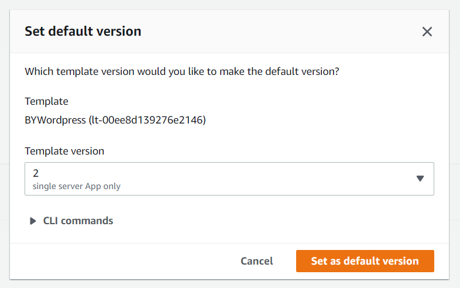Click the BYWordpress template name text
The image size is (460, 288).
tap(55, 120)
